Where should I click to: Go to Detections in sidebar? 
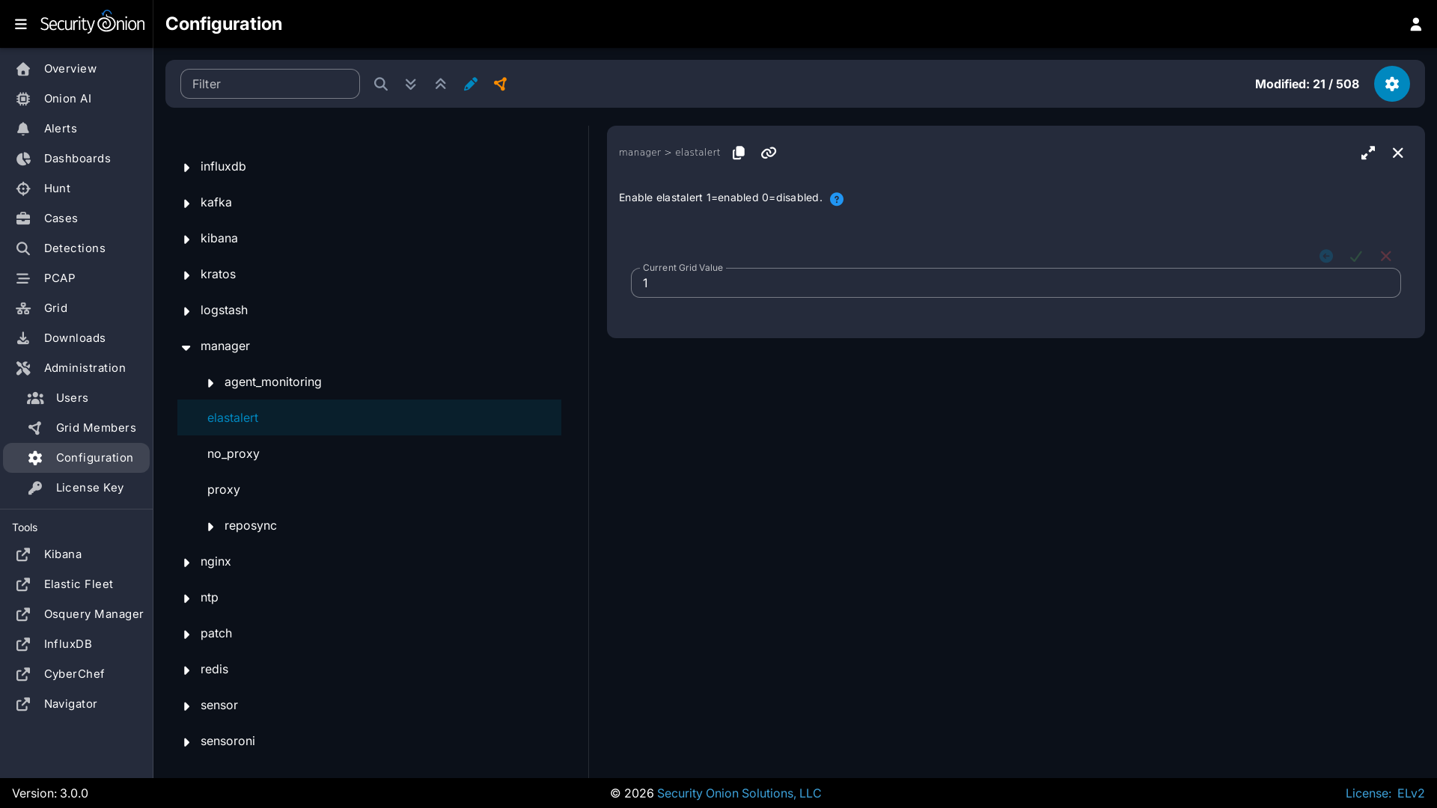[74, 248]
